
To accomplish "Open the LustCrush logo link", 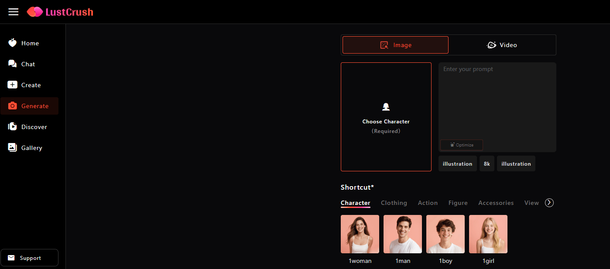I will click(60, 12).
